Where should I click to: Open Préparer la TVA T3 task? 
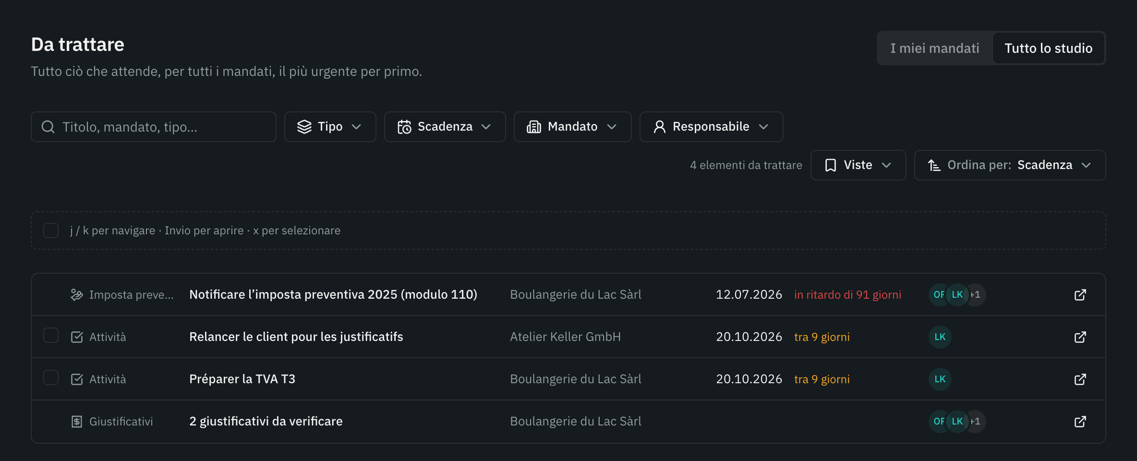tap(242, 379)
